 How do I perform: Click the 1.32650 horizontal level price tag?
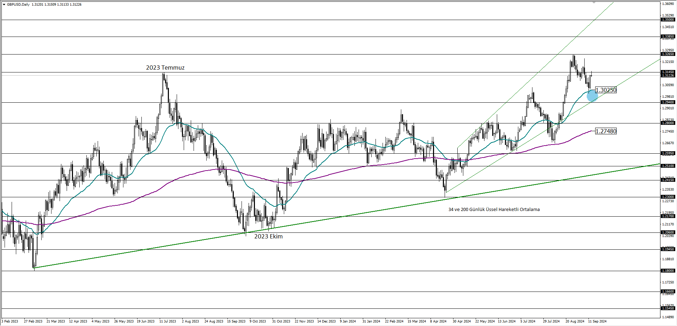coord(668,54)
